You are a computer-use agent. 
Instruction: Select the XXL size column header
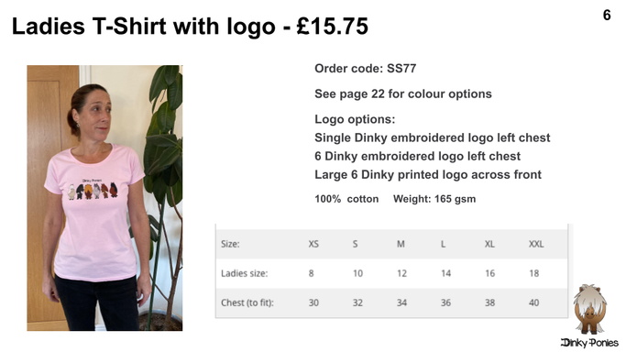coord(536,244)
